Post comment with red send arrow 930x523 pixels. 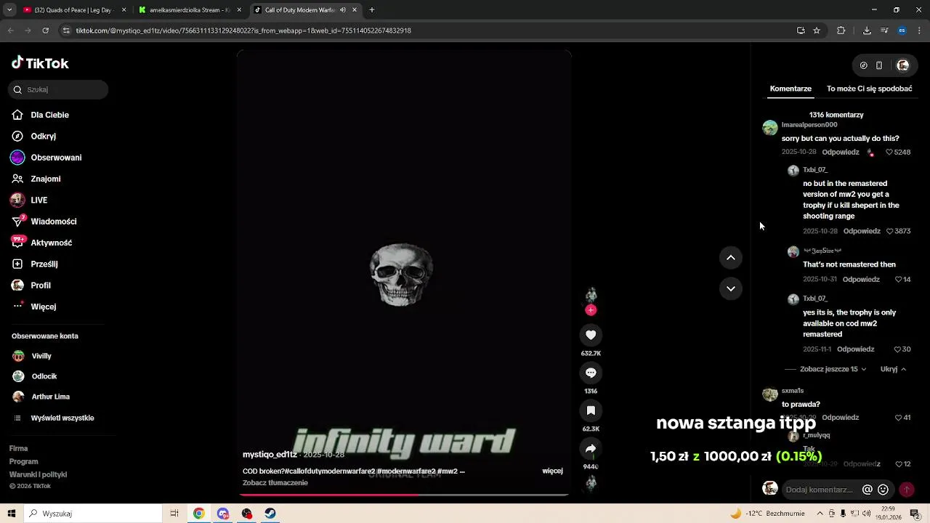[x=906, y=490]
